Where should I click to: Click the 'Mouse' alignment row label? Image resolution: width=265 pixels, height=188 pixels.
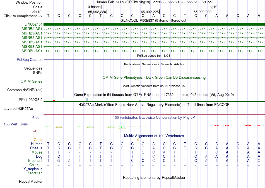tap(37, 152)
